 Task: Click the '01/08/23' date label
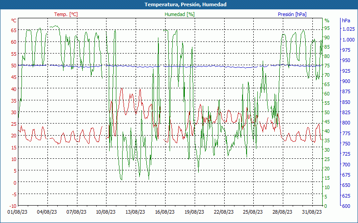pyautogui.click(x=17, y=212)
